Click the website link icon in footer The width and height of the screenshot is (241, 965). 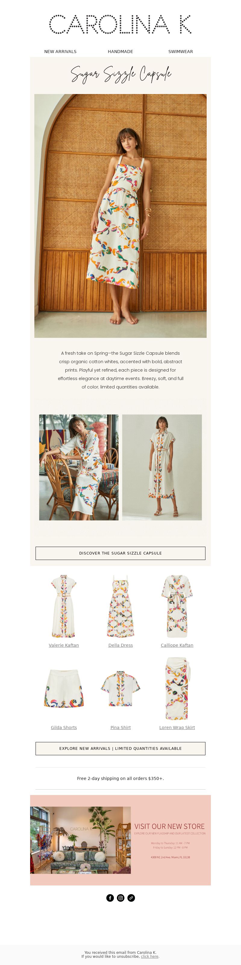coord(131,897)
